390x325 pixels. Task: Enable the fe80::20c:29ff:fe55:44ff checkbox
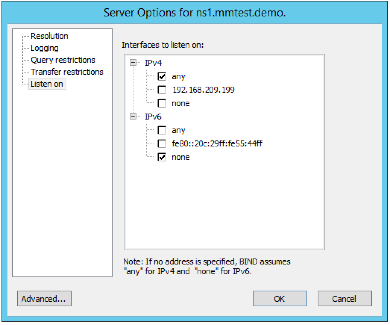pyautogui.click(x=162, y=144)
